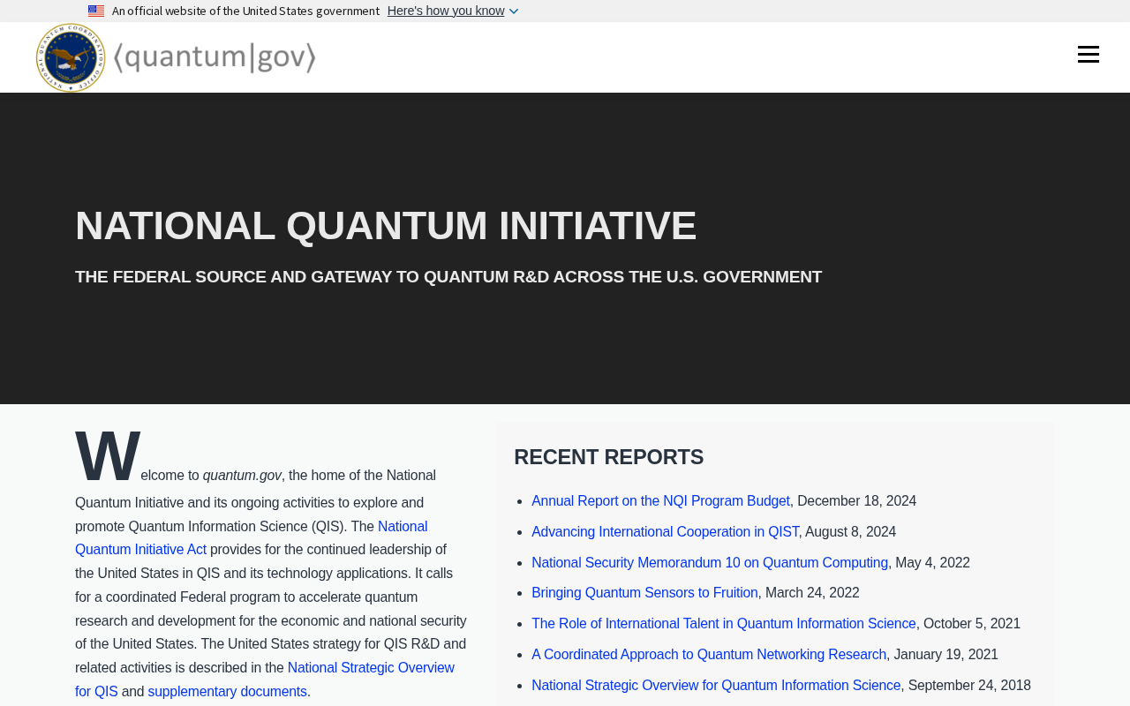Screen dimensions: 1130x706
Task: Click the quantum|gov wordmark logo
Action: pyautogui.click(x=215, y=57)
